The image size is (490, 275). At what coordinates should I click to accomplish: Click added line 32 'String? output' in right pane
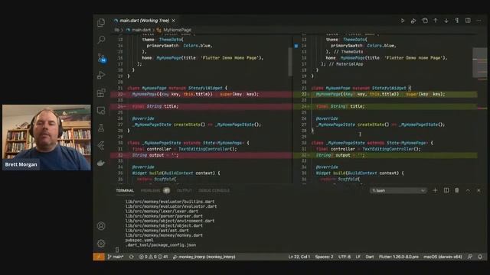tap(385, 155)
